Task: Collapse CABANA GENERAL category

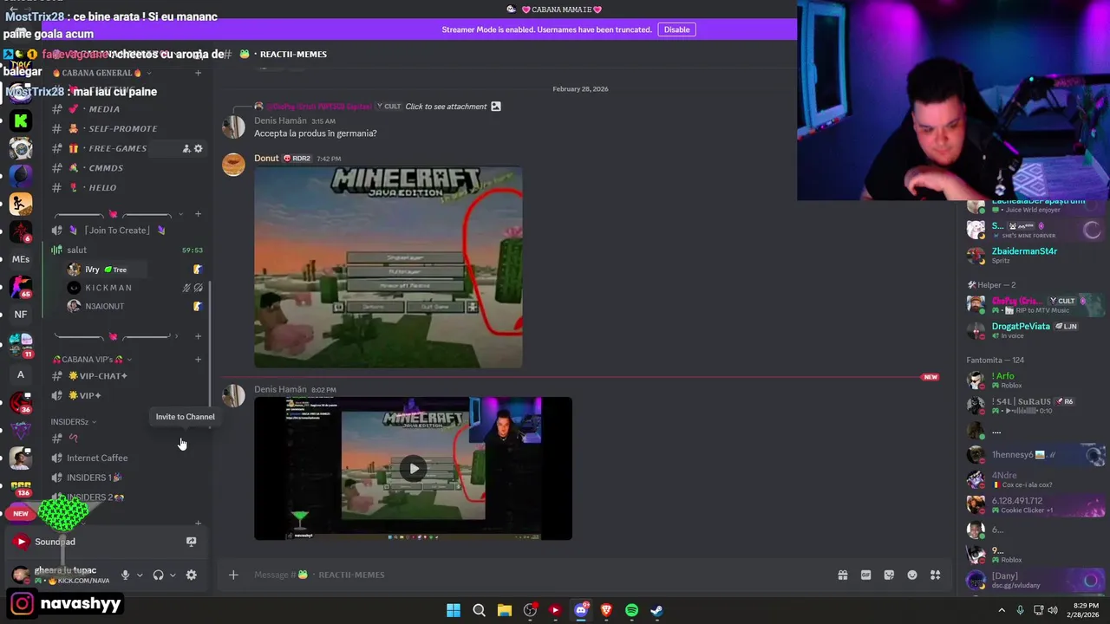Action: [101, 73]
